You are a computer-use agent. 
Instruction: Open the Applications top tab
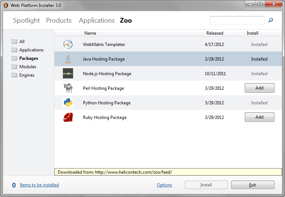point(97,20)
